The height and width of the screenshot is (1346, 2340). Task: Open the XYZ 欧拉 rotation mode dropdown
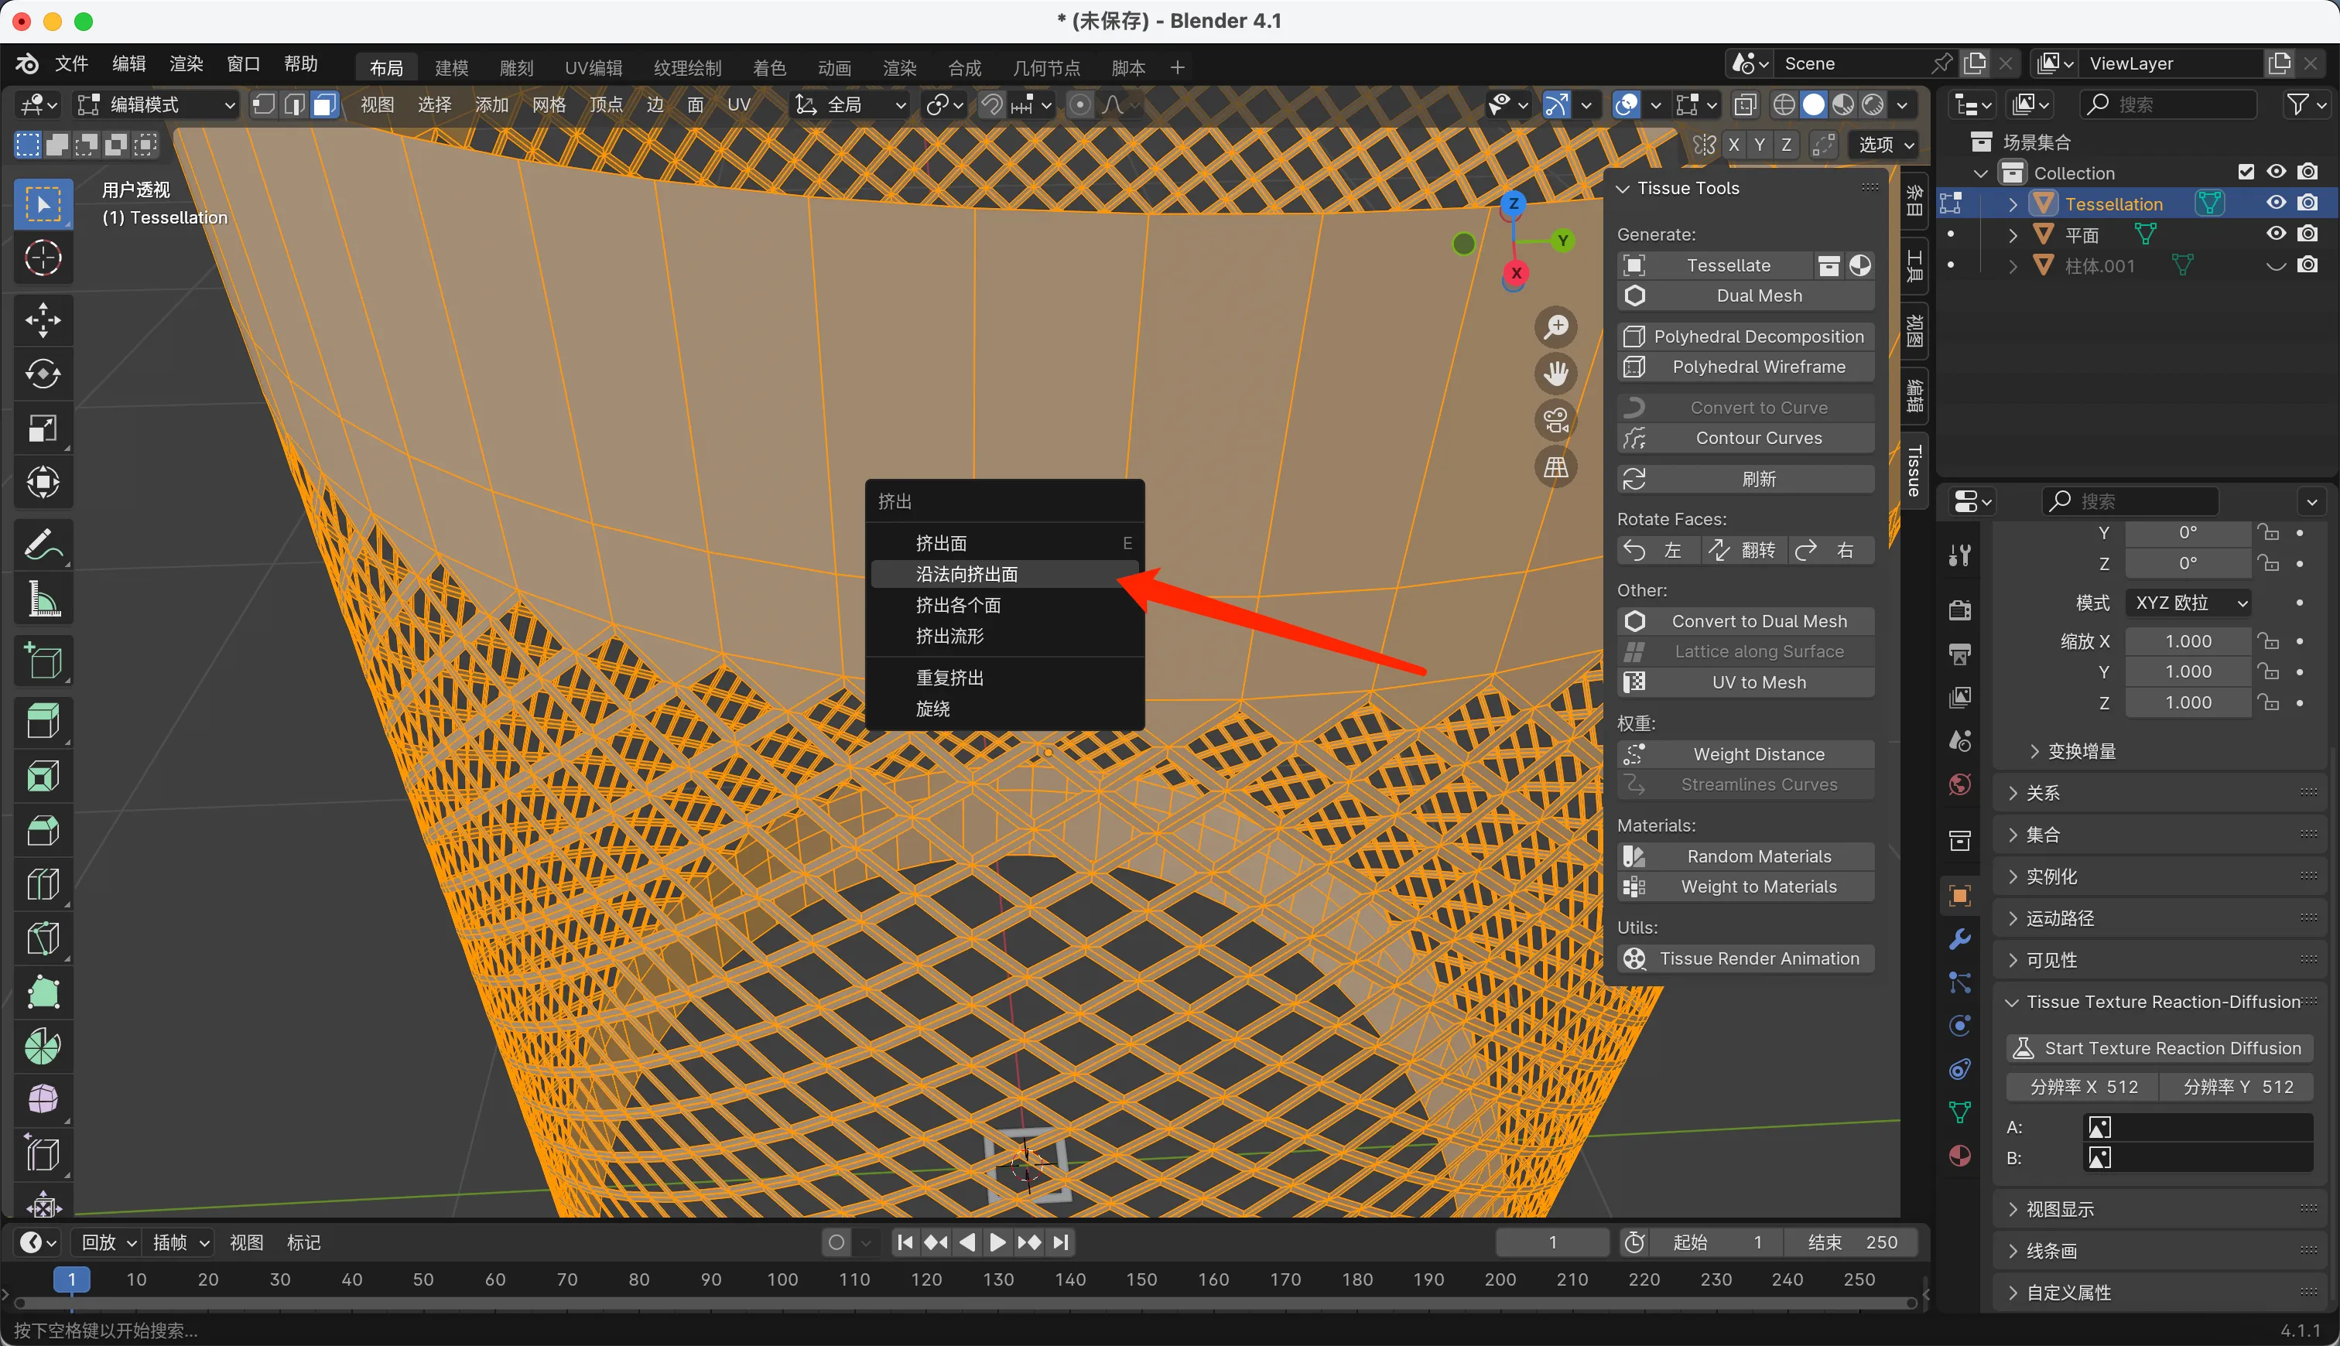2188,603
